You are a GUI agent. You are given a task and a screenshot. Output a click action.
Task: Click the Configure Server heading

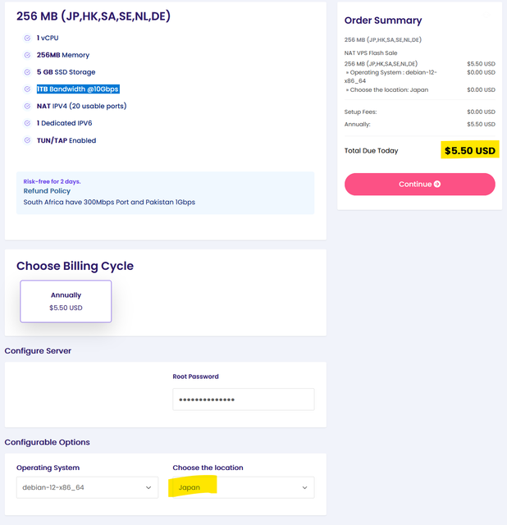(x=38, y=351)
